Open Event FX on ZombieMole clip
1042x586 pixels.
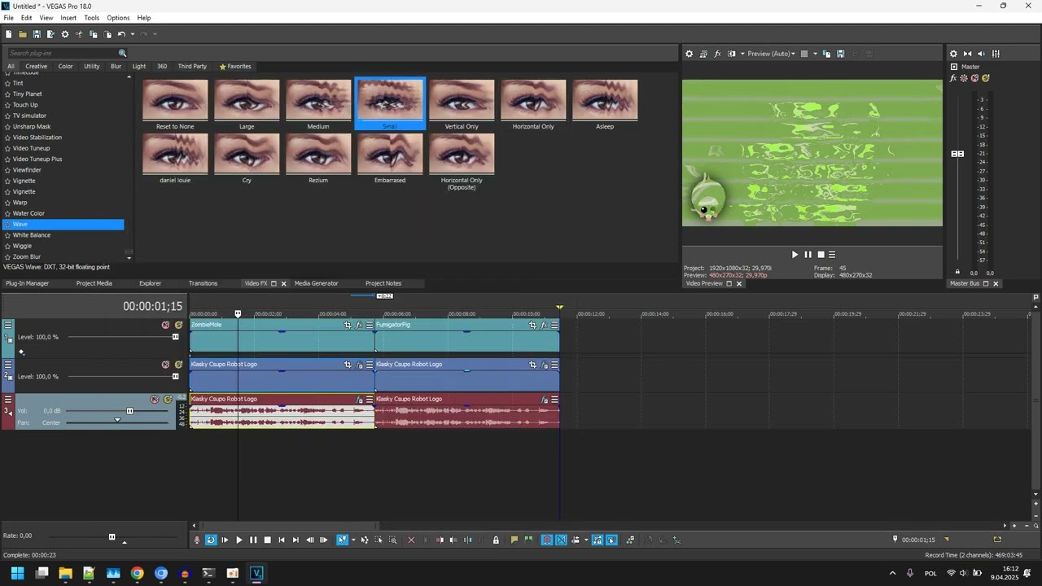[x=359, y=325]
